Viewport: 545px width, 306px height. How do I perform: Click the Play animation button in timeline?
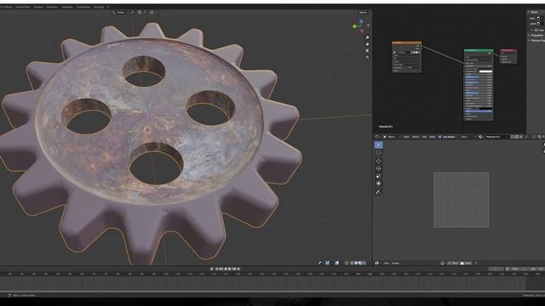tap(229, 269)
